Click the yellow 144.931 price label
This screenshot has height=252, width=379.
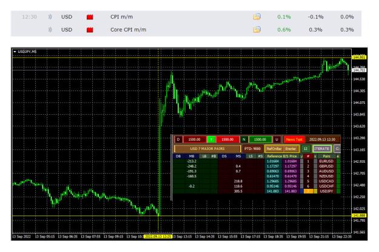(359, 57)
